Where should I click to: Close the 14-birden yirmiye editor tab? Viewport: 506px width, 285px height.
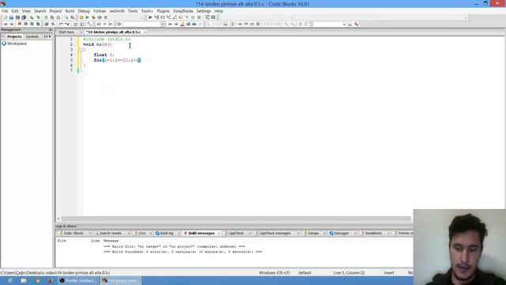tap(145, 32)
